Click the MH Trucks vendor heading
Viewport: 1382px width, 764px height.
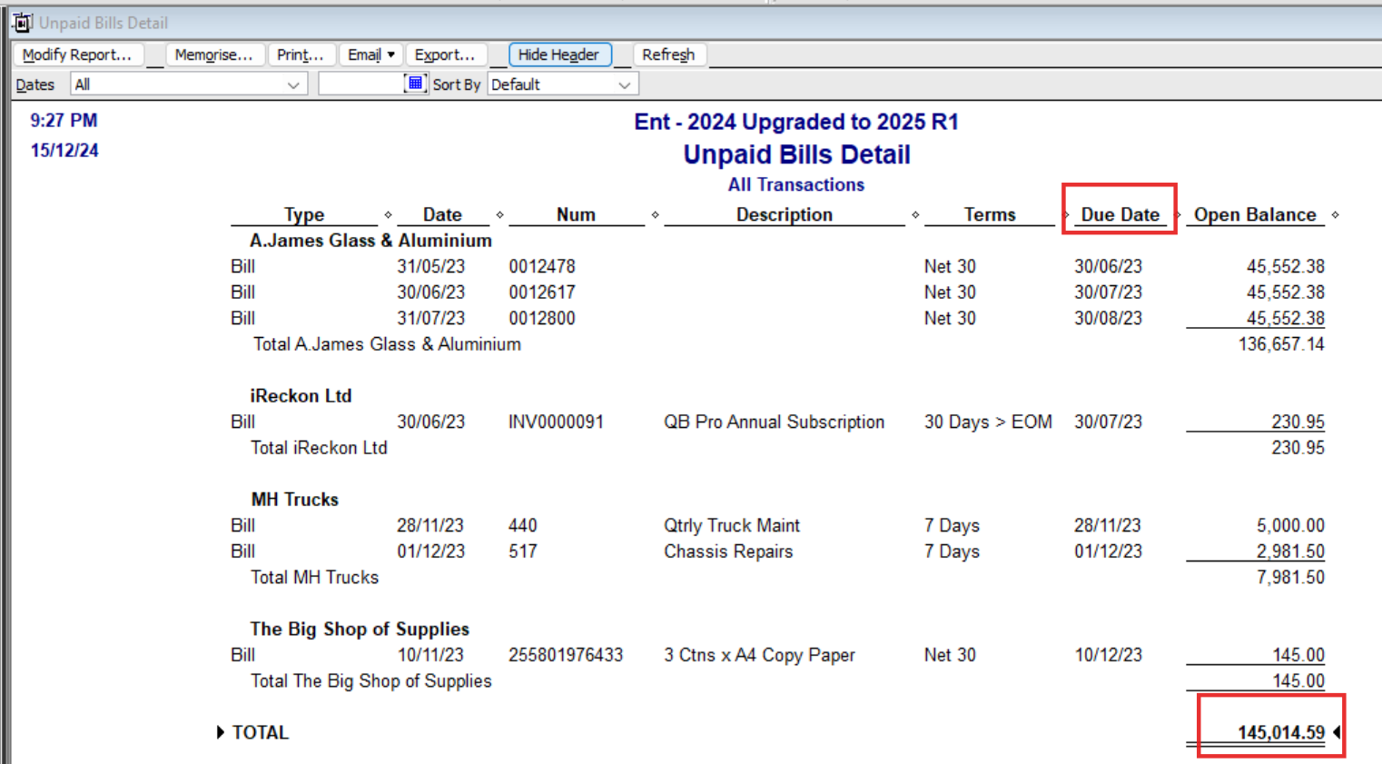tap(294, 500)
